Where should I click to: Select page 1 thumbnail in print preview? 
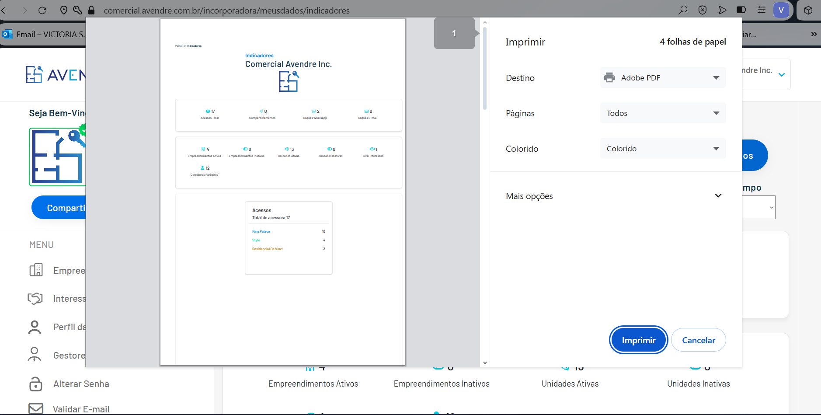(454, 33)
